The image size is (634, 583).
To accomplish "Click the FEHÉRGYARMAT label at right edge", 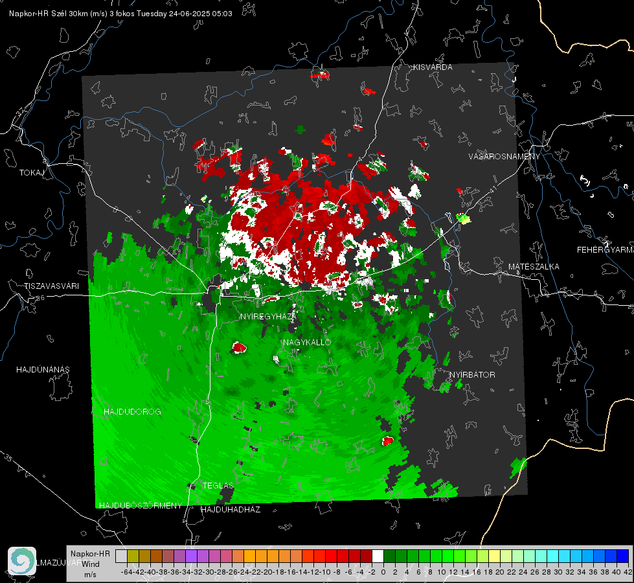I will 606,250.
